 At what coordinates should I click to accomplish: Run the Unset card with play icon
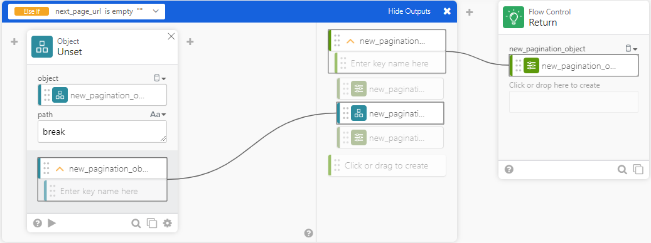52,223
